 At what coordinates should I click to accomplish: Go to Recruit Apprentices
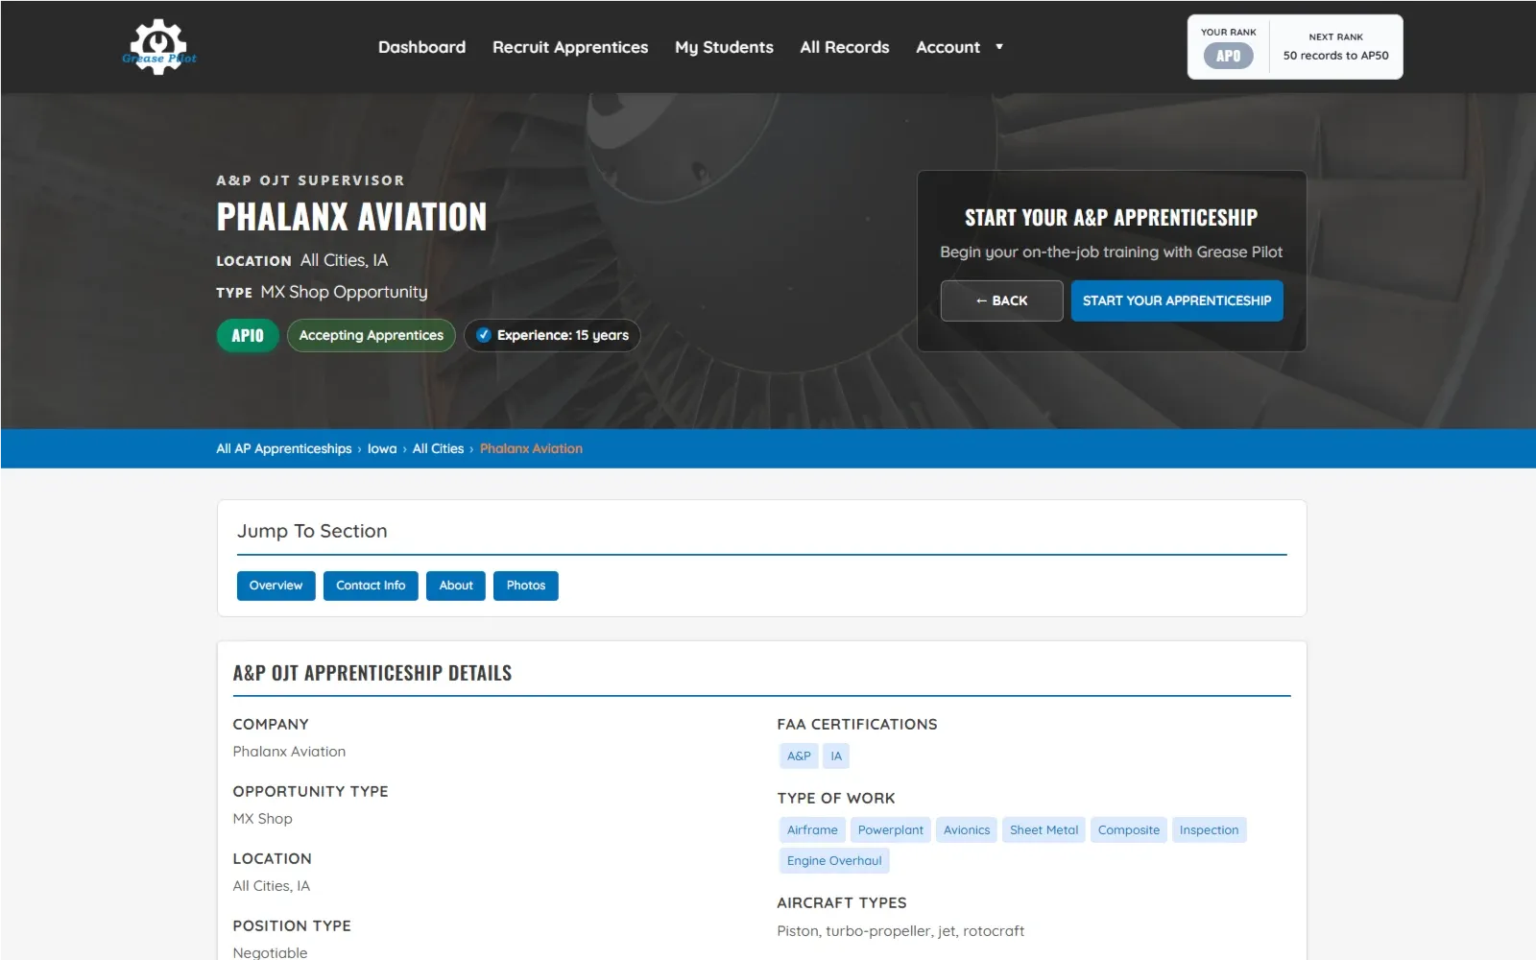(570, 47)
